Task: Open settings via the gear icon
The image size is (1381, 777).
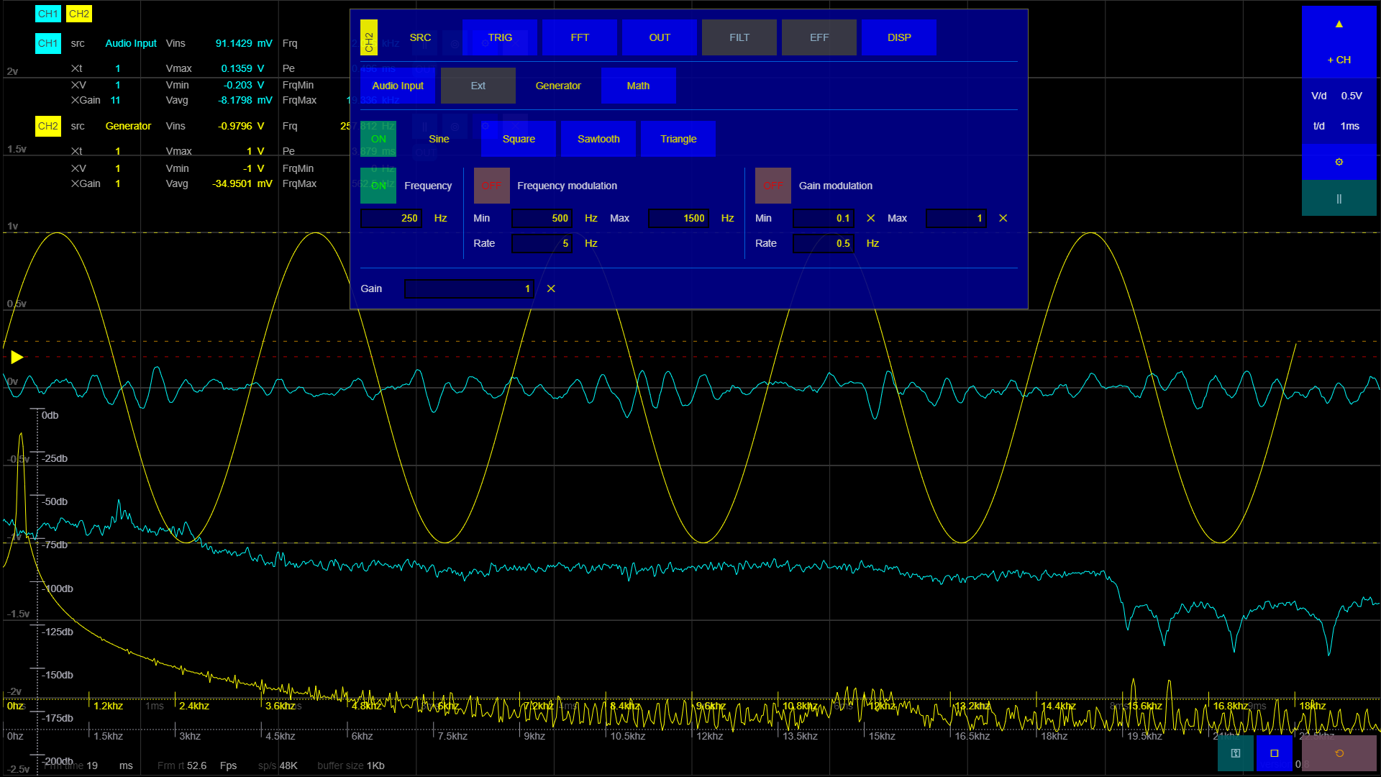Action: 1339,162
